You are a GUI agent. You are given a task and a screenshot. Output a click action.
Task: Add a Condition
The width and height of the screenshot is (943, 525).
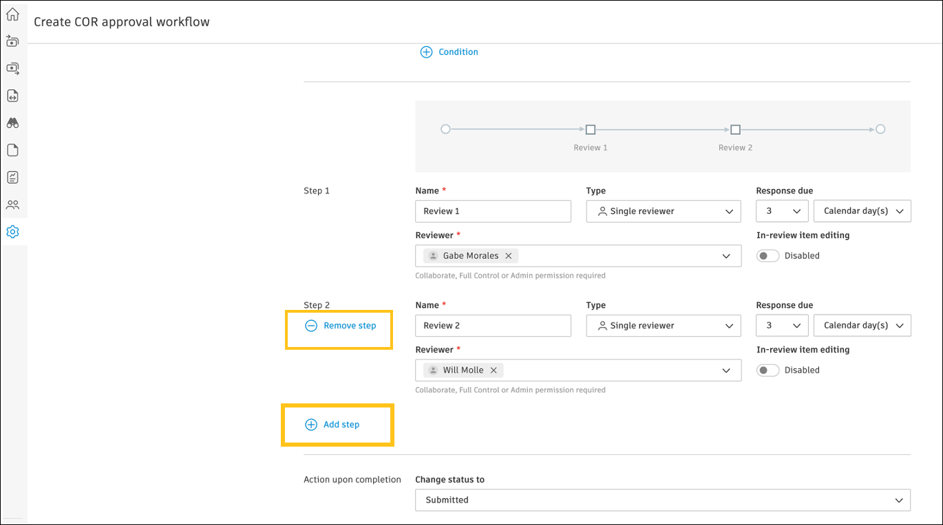[449, 52]
